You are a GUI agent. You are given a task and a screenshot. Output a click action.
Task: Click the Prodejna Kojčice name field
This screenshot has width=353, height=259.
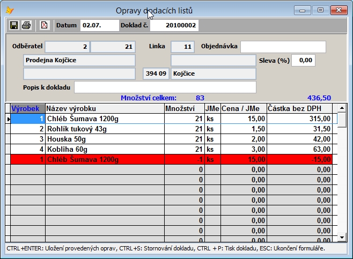click(x=79, y=60)
